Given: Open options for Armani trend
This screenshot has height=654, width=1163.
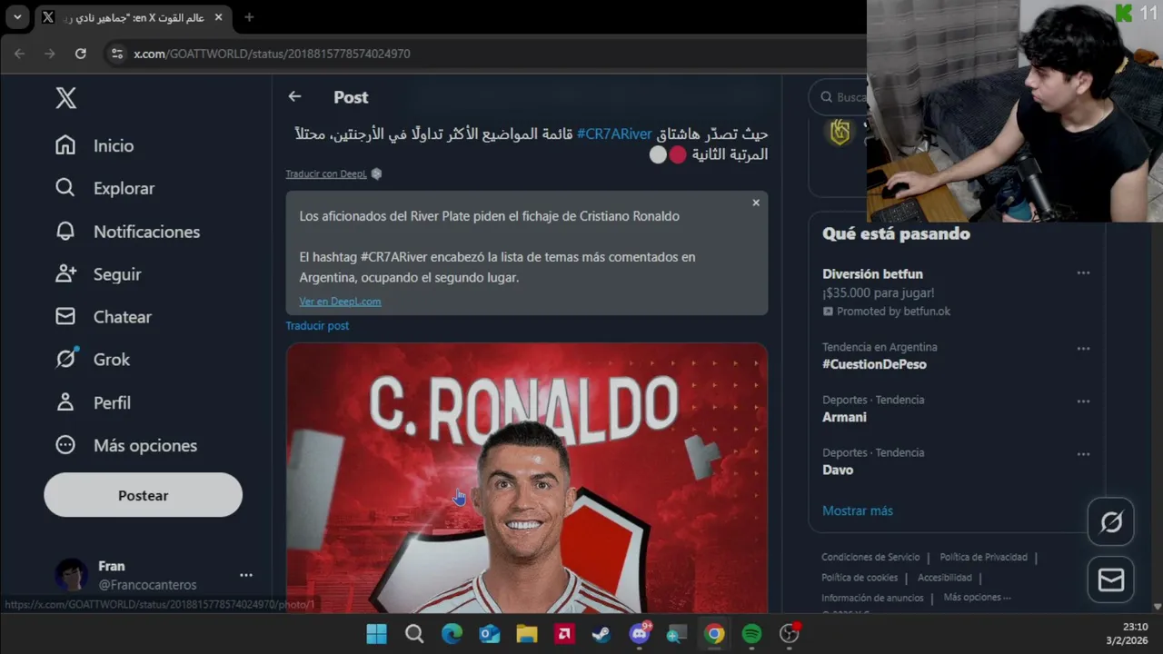Looking at the screenshot, I should tap(1083, 401).
